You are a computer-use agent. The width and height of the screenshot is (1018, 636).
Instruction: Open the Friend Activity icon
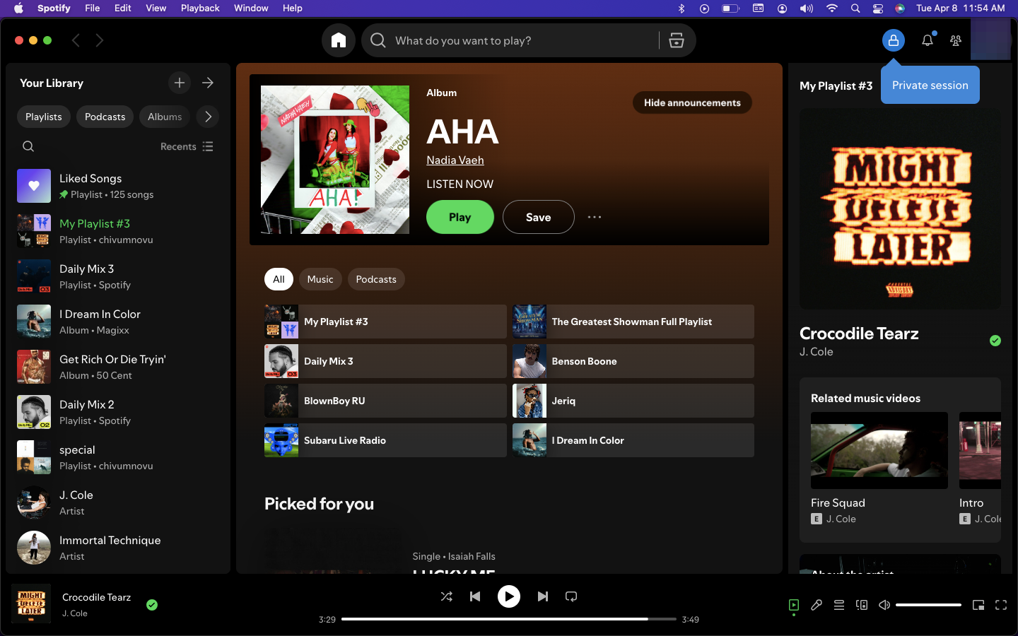(956, 40)
